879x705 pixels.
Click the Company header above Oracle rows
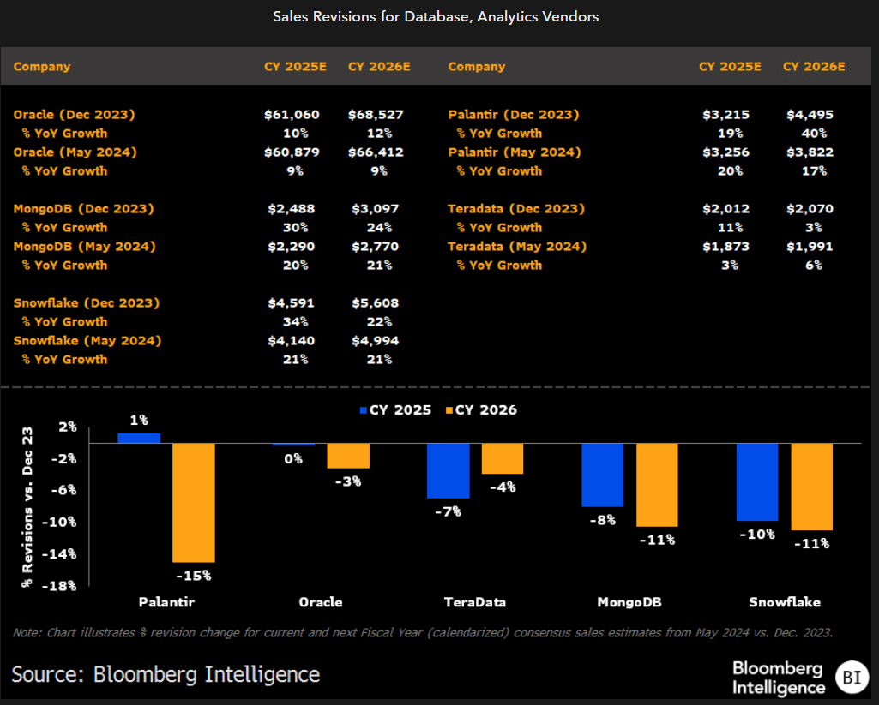[42, 67]
